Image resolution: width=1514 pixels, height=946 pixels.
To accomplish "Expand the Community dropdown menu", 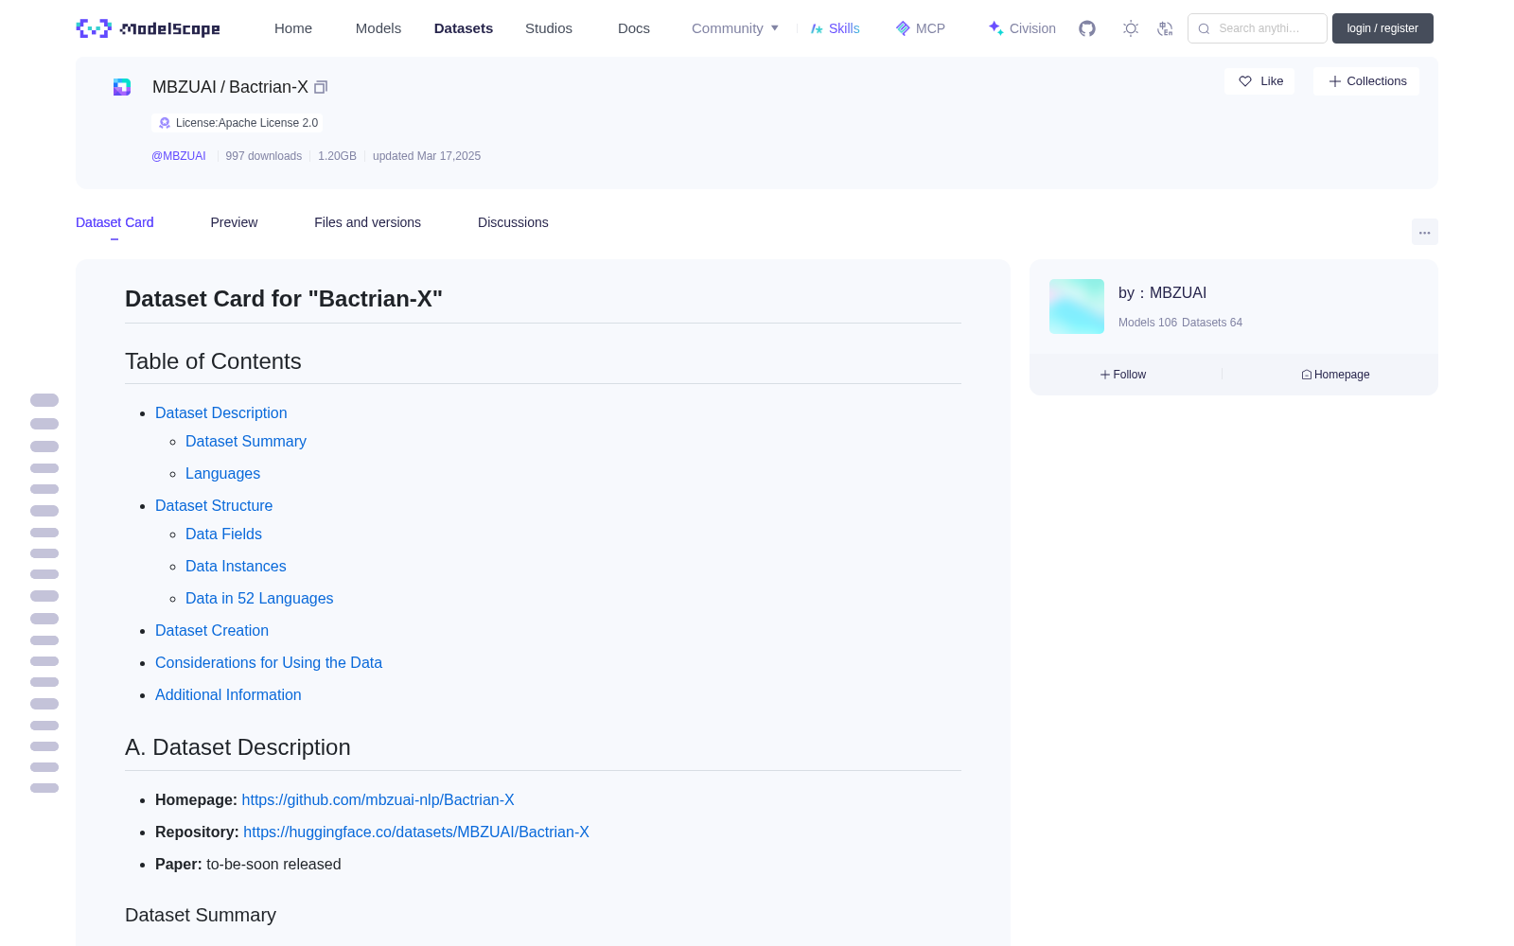I will click(x=735, y=28).
